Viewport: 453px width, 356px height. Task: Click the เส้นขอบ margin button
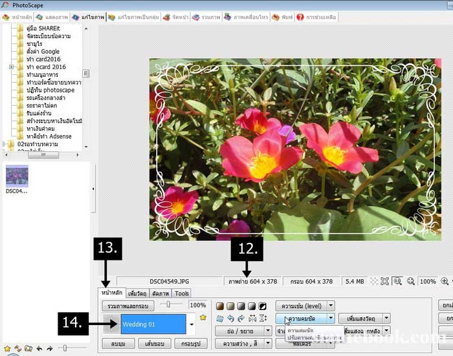pos(155,344)
